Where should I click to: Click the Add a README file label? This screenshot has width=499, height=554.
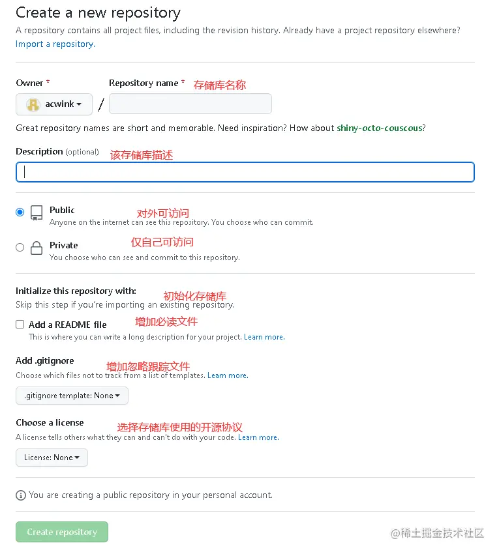point(67,325)
